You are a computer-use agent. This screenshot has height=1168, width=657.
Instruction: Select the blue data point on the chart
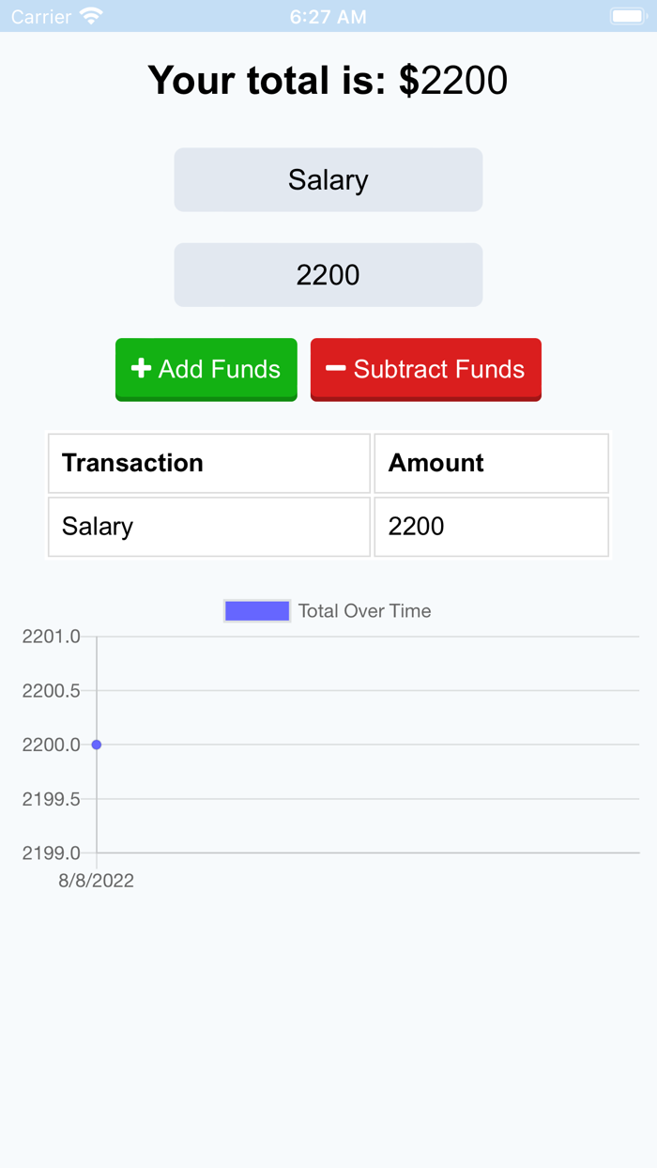click(x=97, y=745)
